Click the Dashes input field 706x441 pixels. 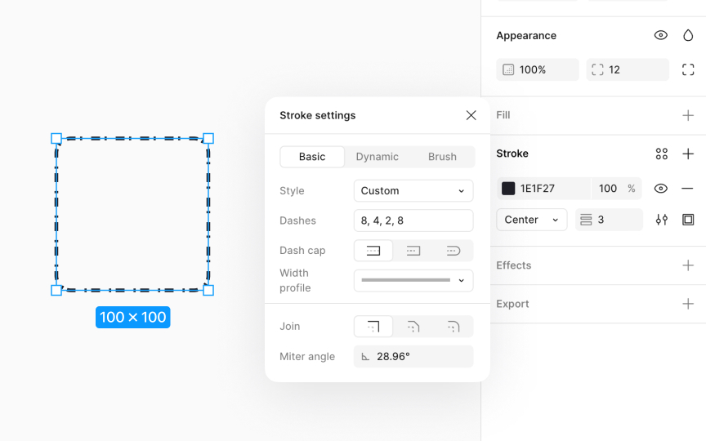pos(413,220)
